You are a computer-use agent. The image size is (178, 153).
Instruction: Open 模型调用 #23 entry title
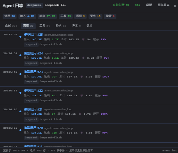[33, 72]
